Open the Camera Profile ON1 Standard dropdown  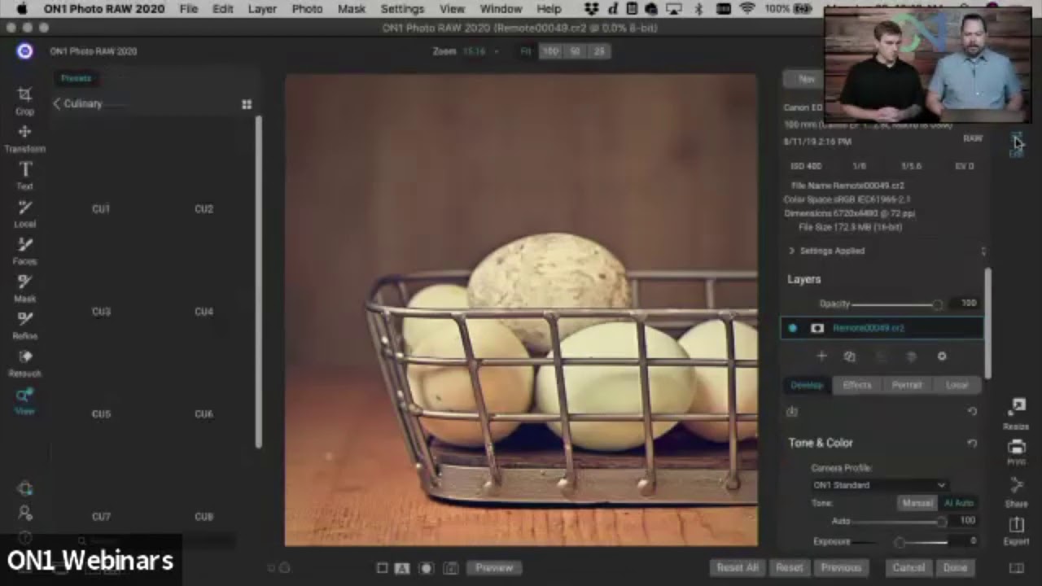click(879, 485)
